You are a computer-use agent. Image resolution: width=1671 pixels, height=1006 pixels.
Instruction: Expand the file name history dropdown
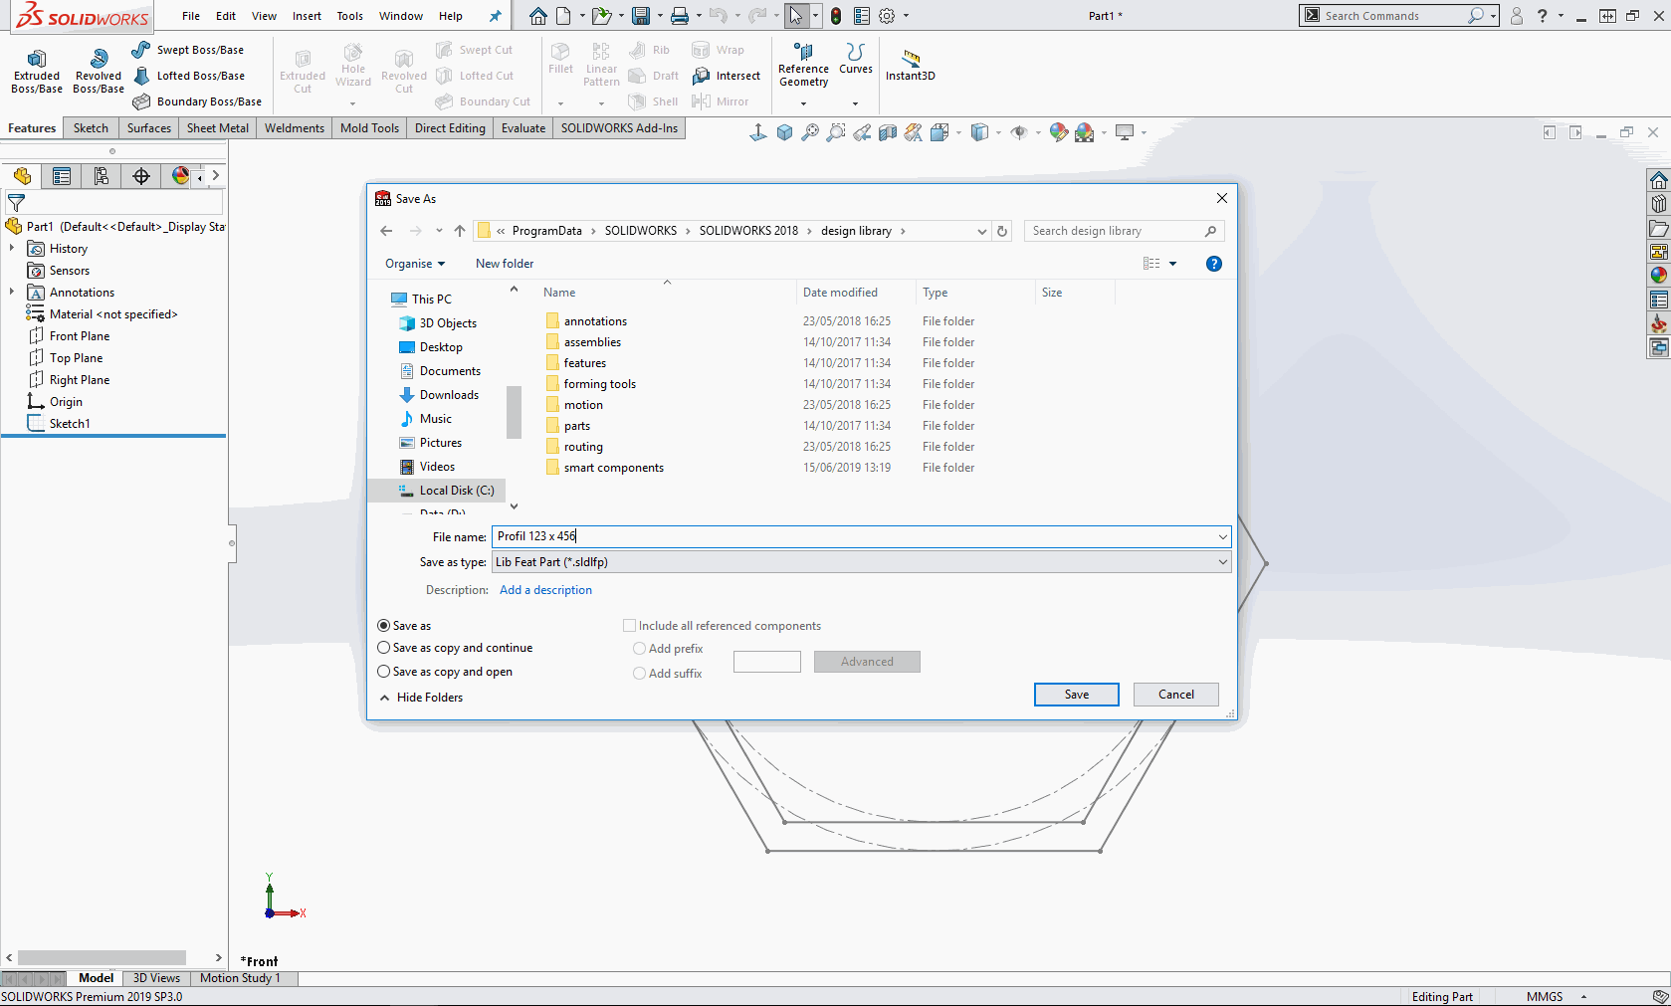tap(1222, 536)
